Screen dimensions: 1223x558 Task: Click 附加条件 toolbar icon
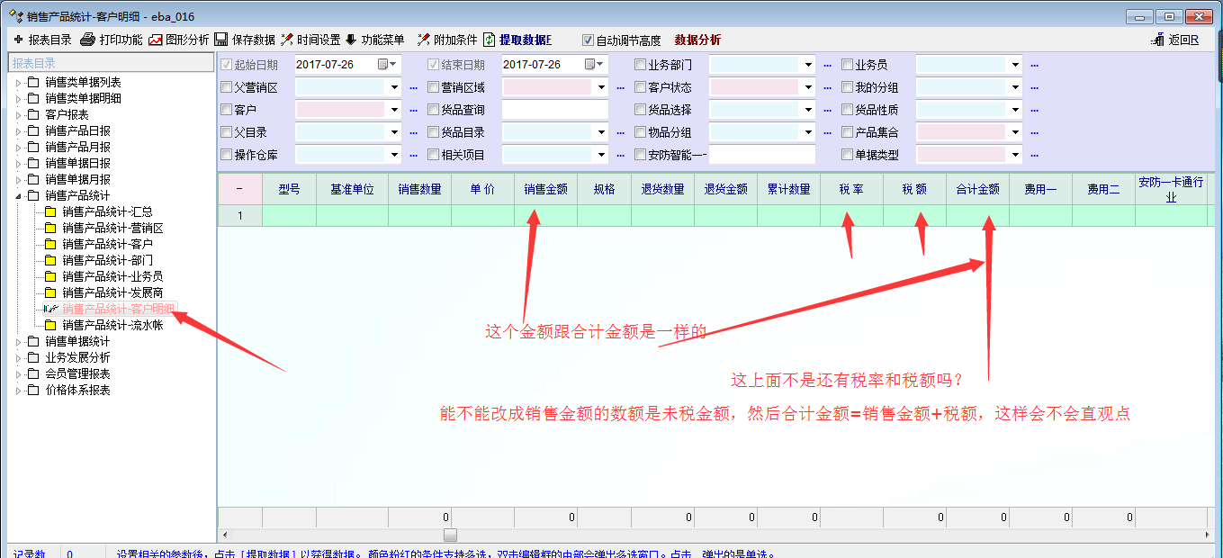(x=423, y=40)
